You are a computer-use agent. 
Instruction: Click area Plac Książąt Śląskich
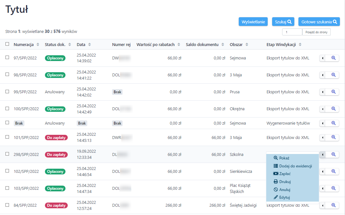(240, 188)
